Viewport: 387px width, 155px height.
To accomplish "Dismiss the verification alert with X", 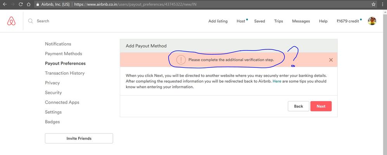I will (x=331, y=60).
